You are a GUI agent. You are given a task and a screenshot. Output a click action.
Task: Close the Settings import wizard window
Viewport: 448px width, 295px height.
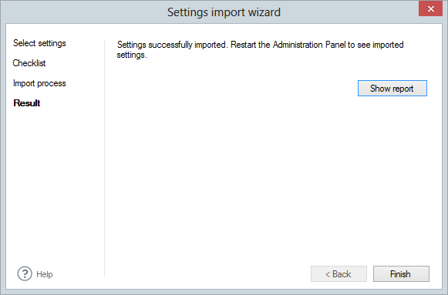(x=430, y=8)
